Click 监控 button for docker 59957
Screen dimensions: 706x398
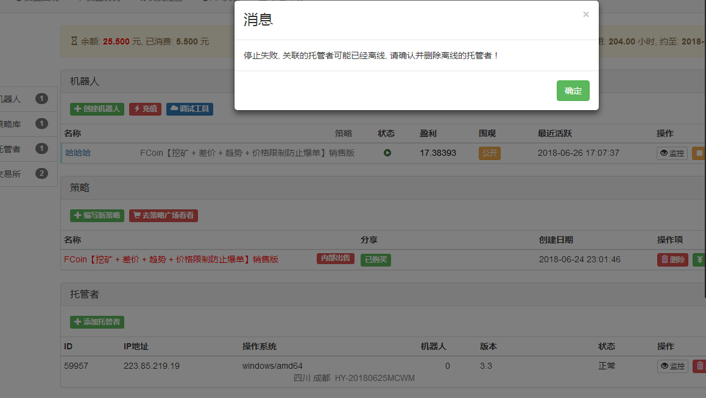tap(672, 366)
